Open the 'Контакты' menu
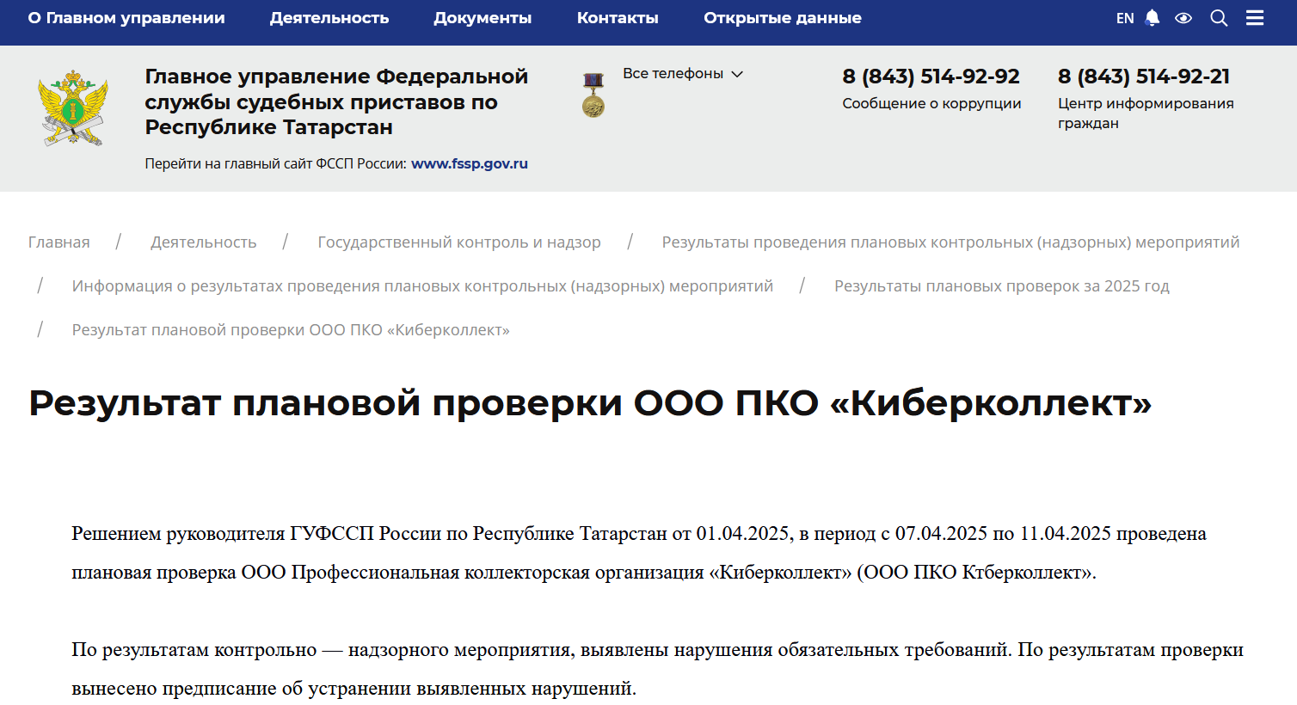The width and height of the screenshot is (1297, 705). click(x=618, y=18)
